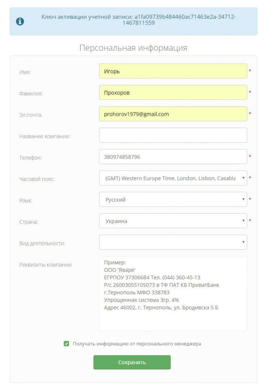Expand the Страна dropdown showing Украина
Viewport: 266px width, 386px height.
[173, 221]
